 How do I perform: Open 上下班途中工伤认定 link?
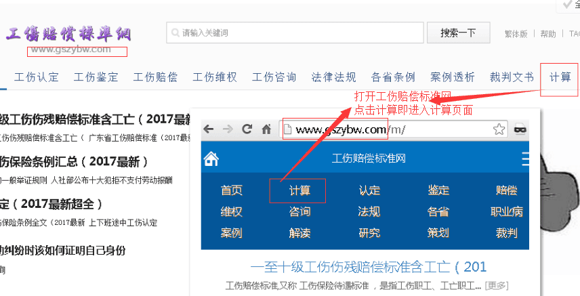(x=123, y=223)
